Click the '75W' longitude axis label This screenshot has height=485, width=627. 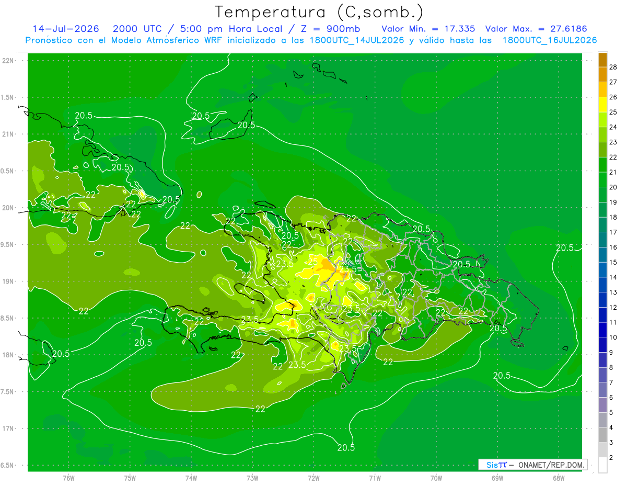tap(130, 478)
